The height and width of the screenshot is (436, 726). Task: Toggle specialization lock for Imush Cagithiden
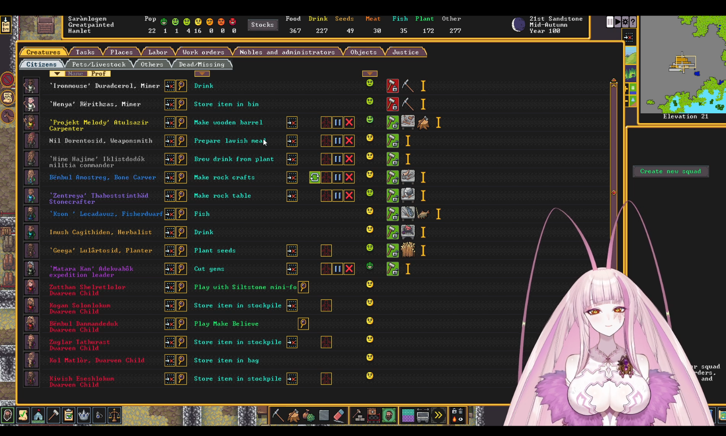(x=393, y=232)
